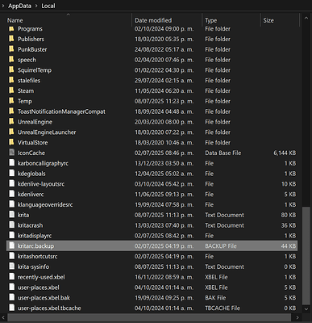Click the BAK File type cell
Viewport: 312px width, 323px height.
click(215, 298)
